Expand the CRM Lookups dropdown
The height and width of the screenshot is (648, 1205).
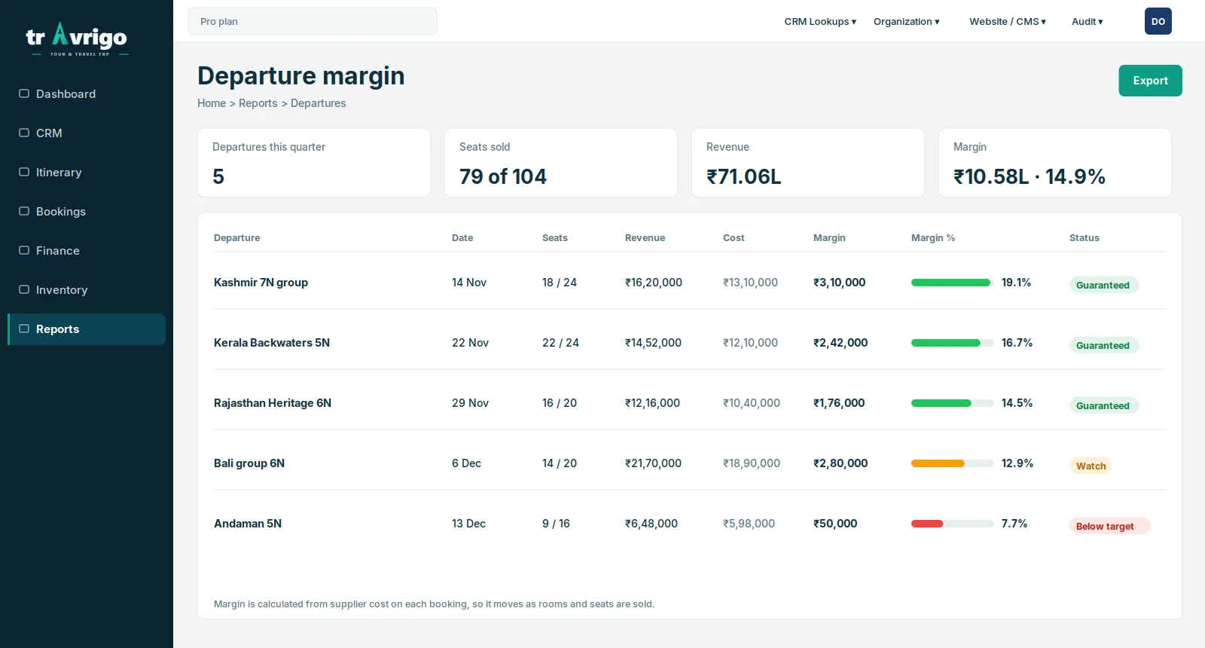(x=820, y=21)
